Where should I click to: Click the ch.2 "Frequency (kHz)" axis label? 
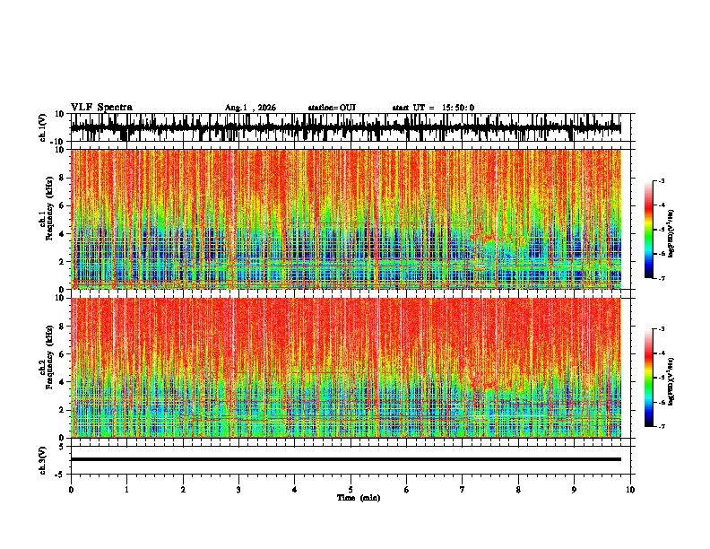click(x=49, y=357)
